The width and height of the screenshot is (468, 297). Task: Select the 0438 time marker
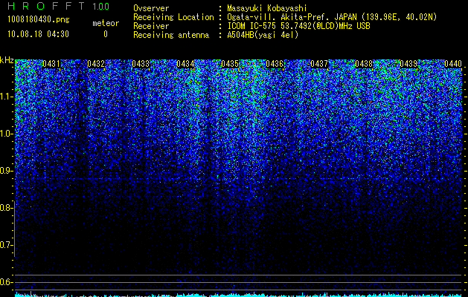coord(364,64)
